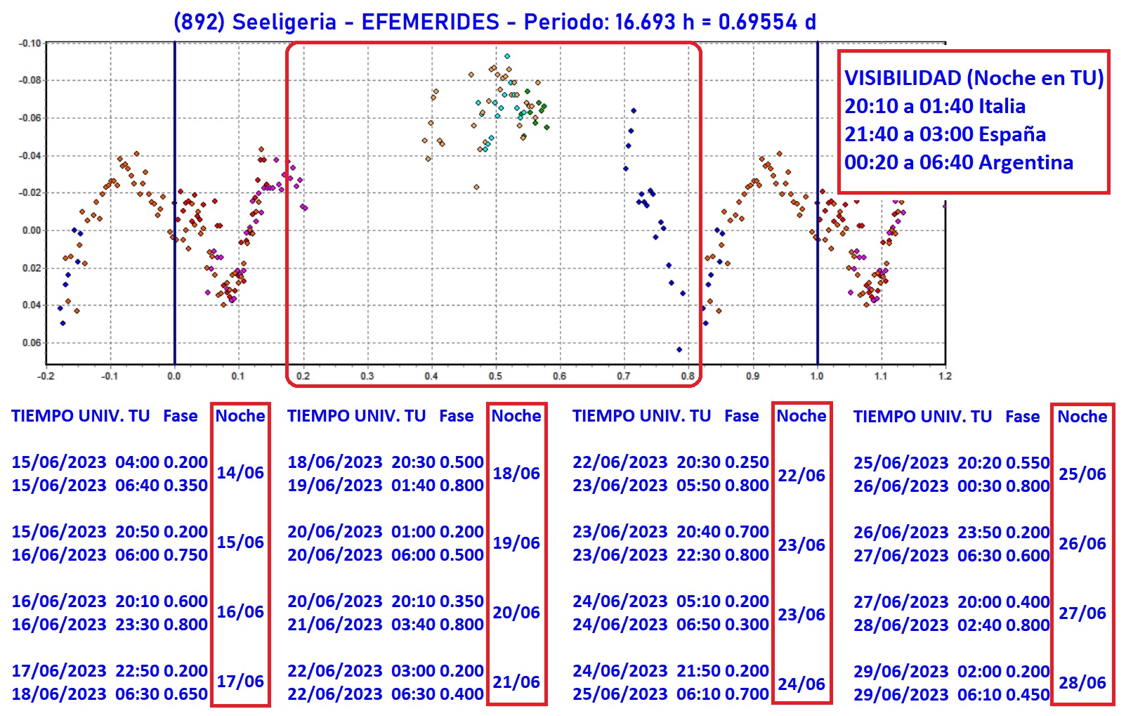The width and height of the screenshot is (1126, 716).
Task: Select the row '17/06/2023 22:50 0.200'
Action: pos(110,671)
